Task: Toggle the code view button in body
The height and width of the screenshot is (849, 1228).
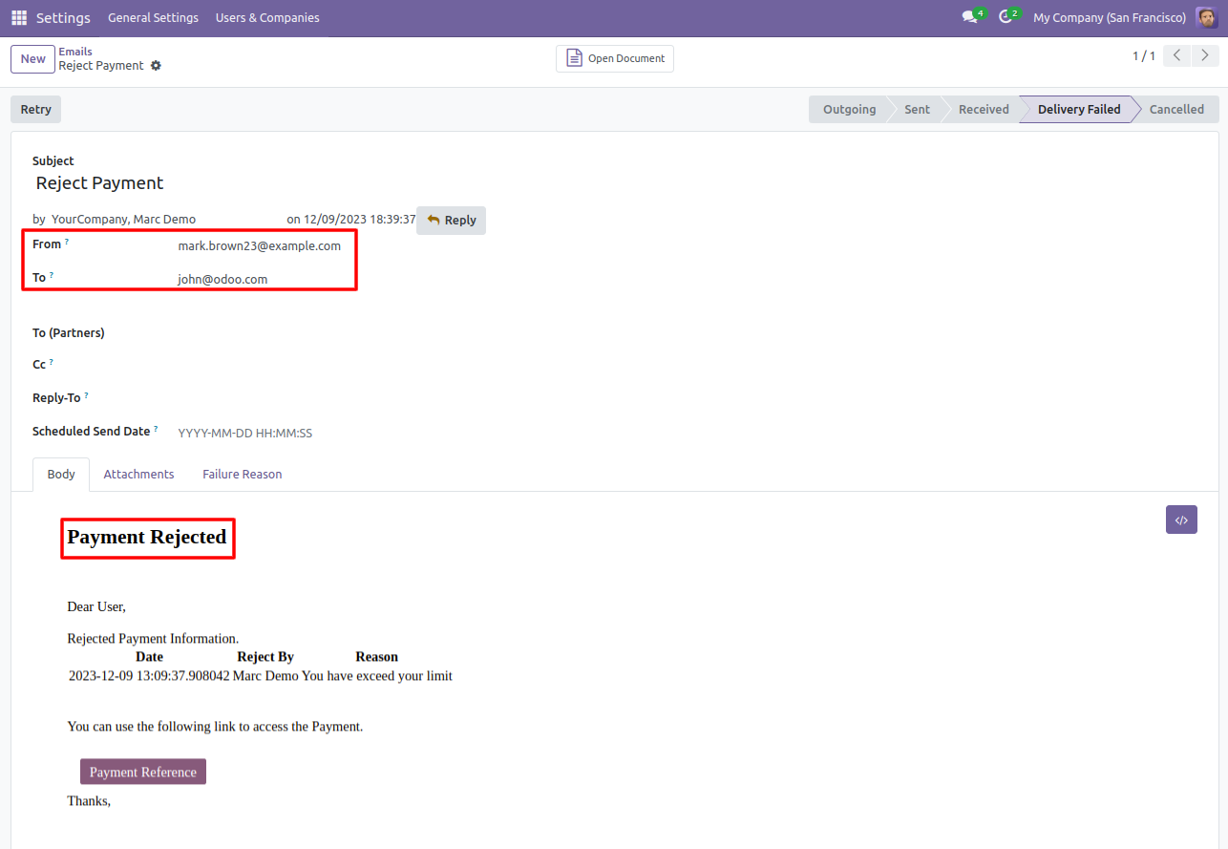Action: [1181, 520]
